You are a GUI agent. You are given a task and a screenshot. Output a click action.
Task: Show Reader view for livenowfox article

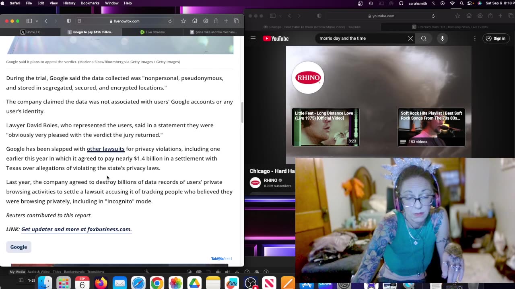[x=79, y=21]
